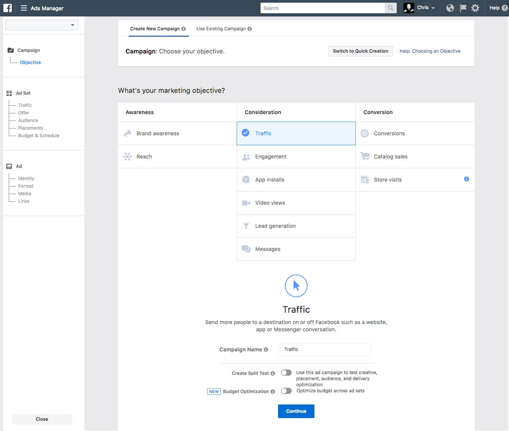
Task: Open the account dropdown in left sidebar
Action: [x=42, y=25]
